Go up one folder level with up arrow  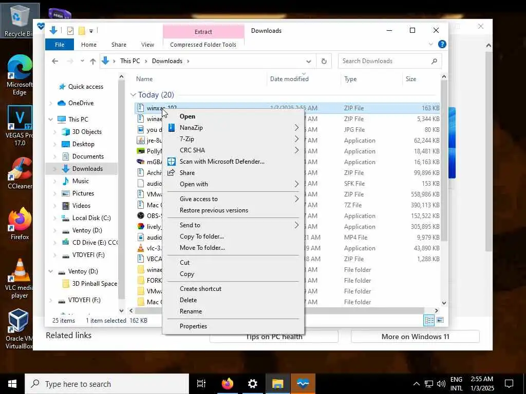(x=93, y=62)
